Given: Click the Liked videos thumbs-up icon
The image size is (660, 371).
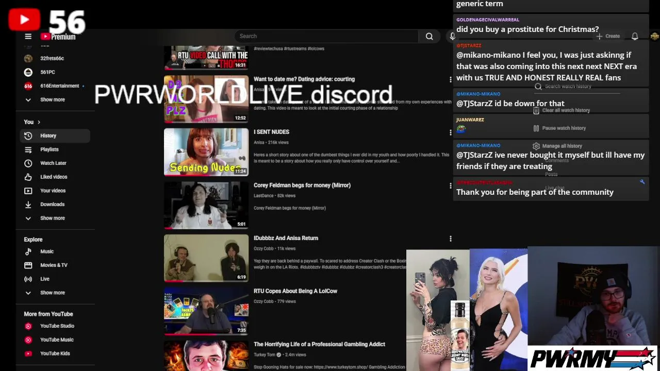Looking at the screenshot, I should pyautogui.click(x=28, y=177).
